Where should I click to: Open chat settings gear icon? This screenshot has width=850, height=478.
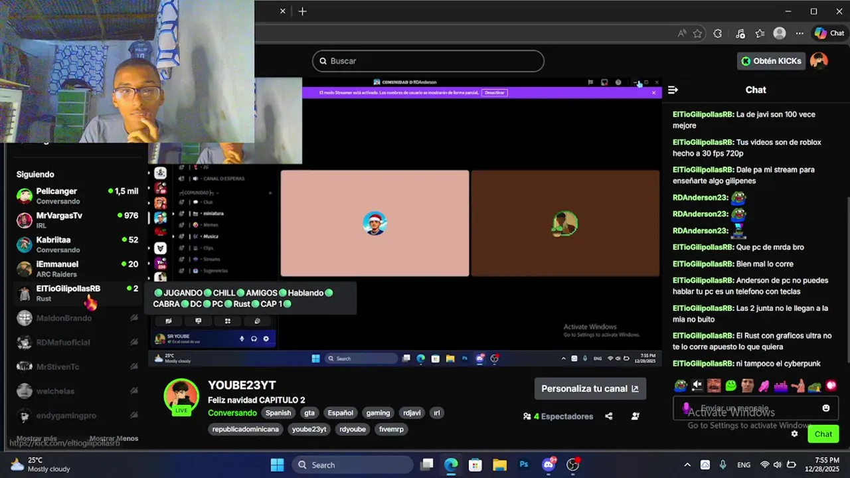click(x=794, y=434)
